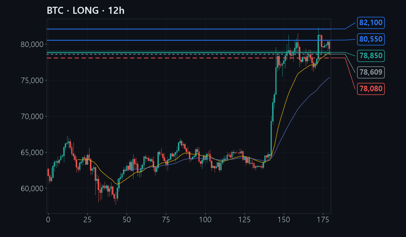Click the 80,000 y-axis tick label

coord(32,44)
